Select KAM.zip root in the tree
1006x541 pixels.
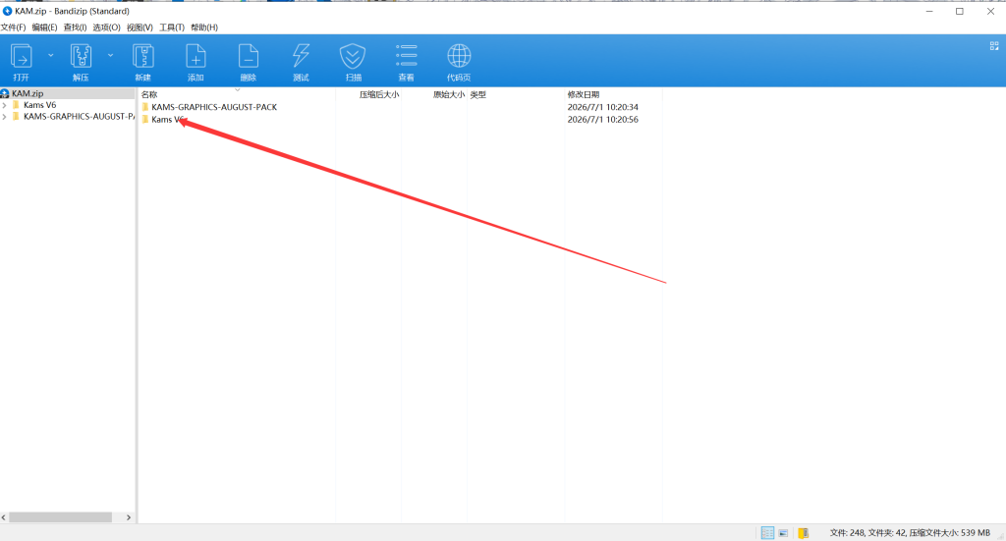point(28,93)
